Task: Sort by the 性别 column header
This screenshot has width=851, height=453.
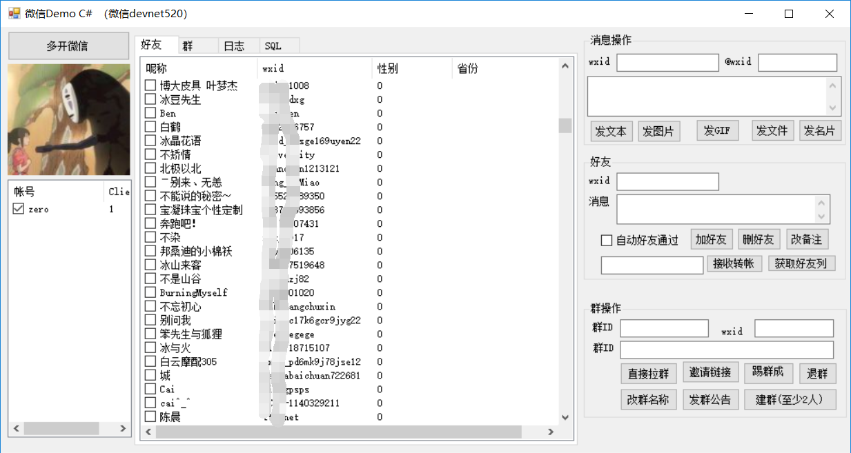Action: click(x=412, y=68)
